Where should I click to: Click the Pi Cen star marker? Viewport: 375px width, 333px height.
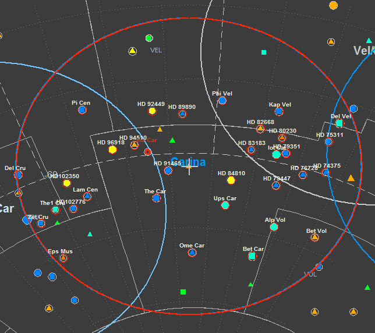[x=82, y=110]
